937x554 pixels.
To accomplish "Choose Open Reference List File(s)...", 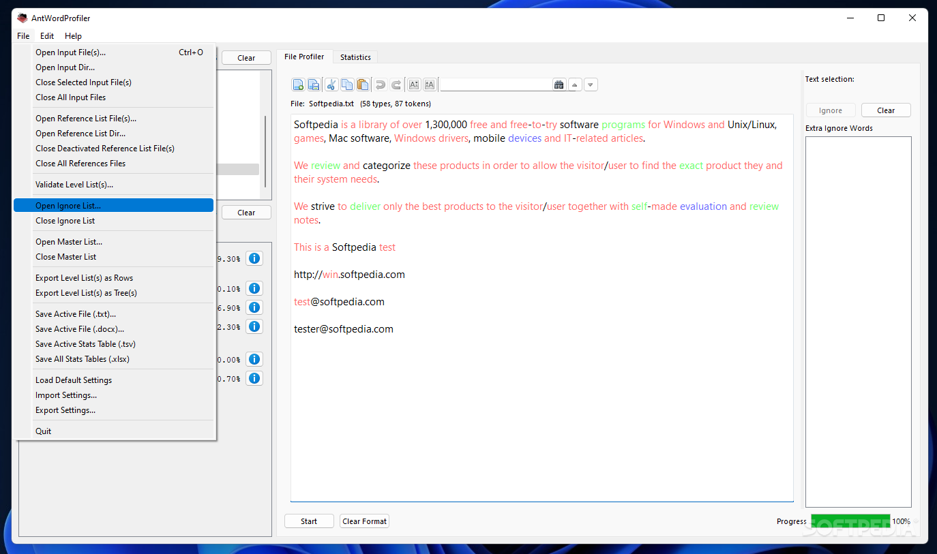I will click(x=113, y=119).
